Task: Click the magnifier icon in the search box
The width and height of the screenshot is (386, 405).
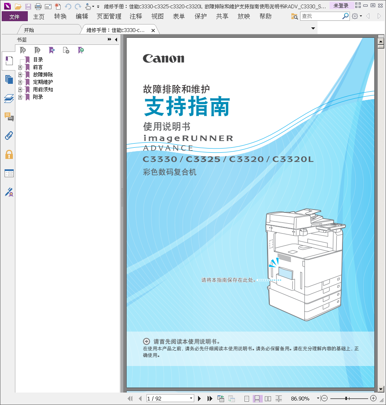Action: (345, 16)
